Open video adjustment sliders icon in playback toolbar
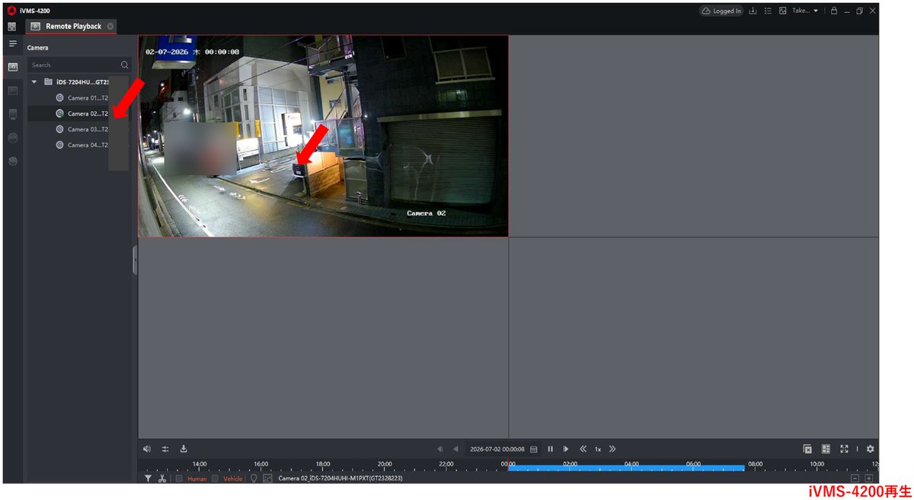 coord(165,449)
